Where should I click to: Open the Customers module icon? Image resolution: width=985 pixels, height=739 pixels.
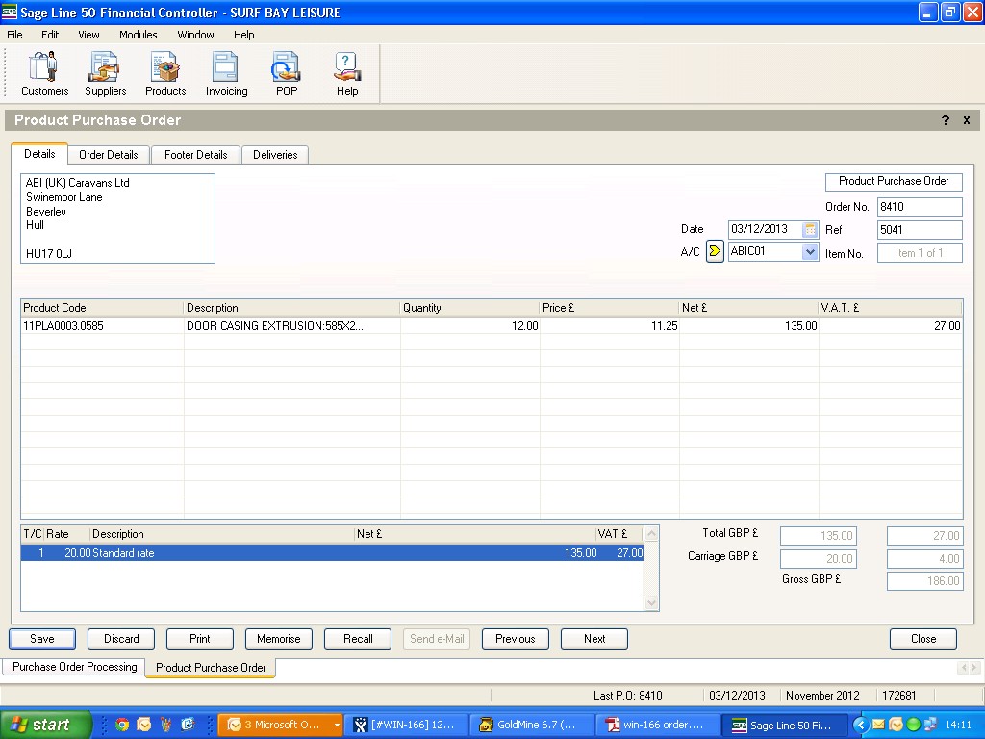pyautogui.click(x=44, y=74)
